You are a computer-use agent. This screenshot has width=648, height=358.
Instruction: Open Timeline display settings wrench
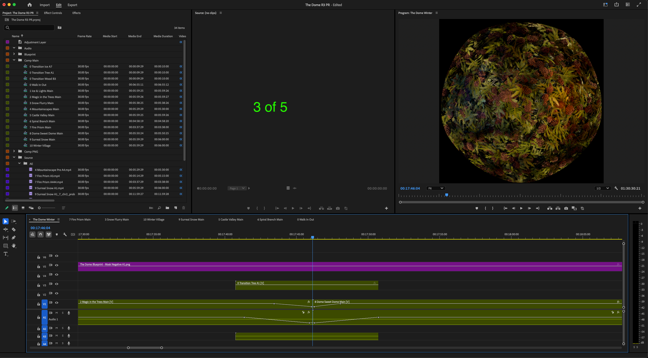point(65,234)
